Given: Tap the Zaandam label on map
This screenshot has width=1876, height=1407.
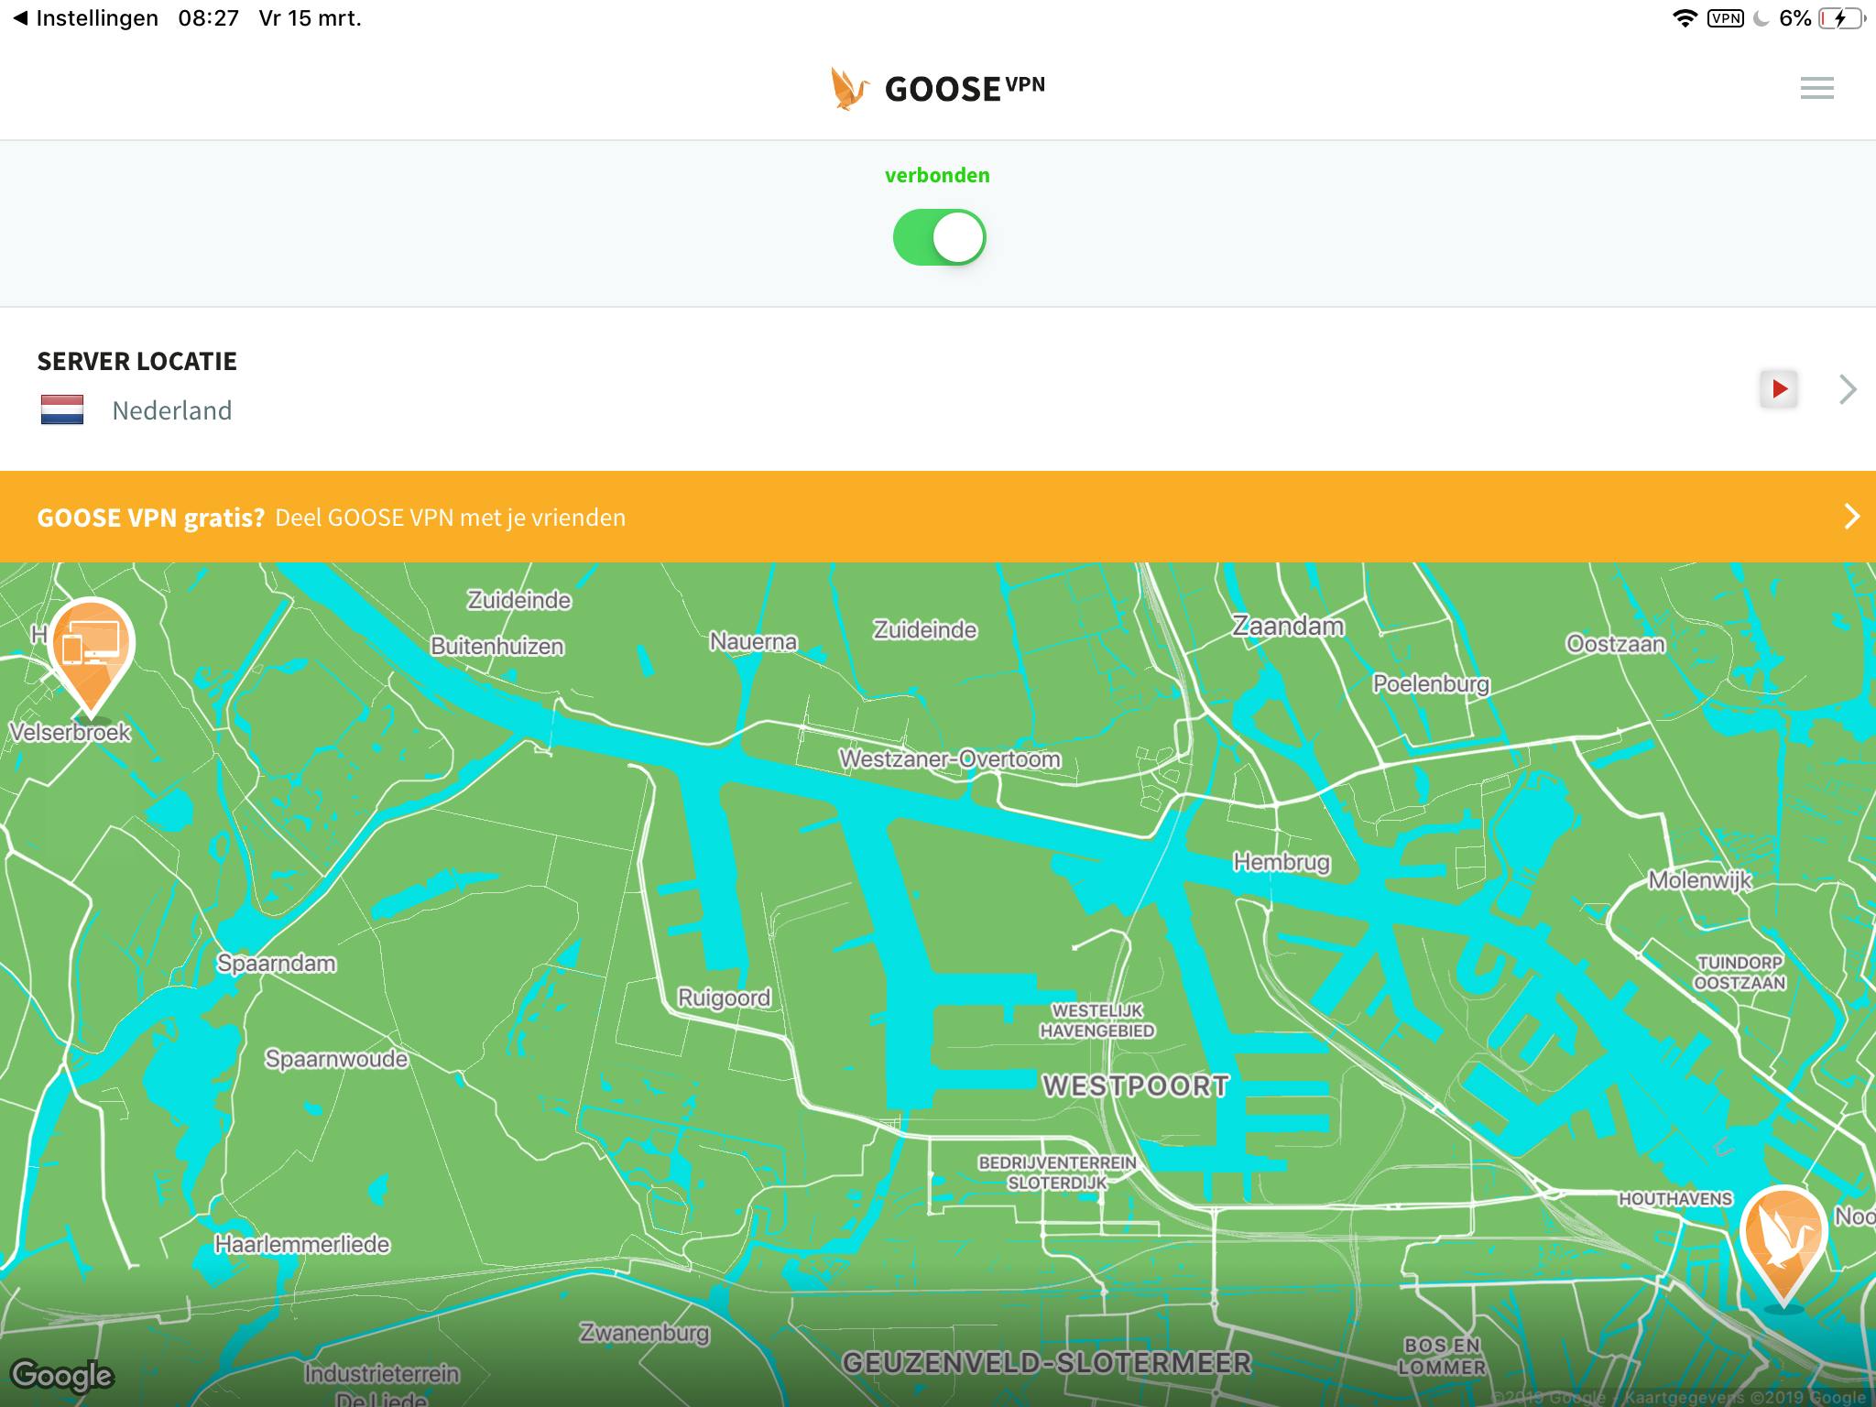Looking at the screenshot, I should pyautogui.click(x=1287, y=627).
